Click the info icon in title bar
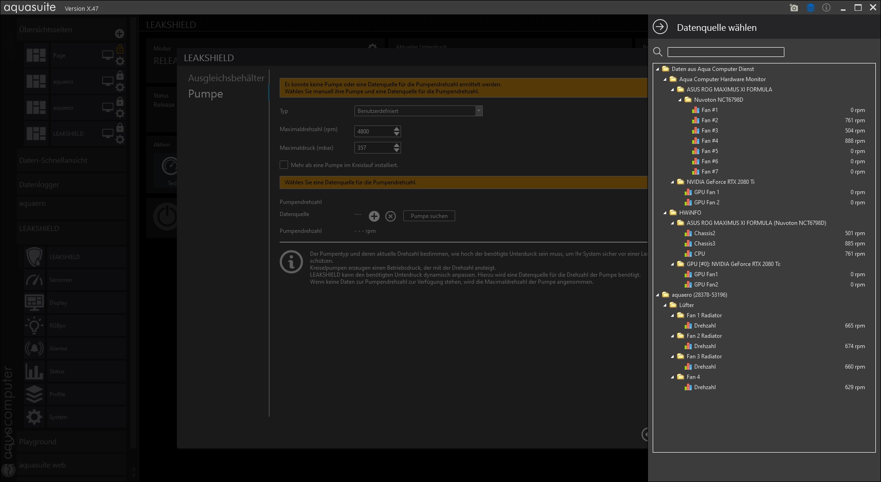 [x=826, y=8]
